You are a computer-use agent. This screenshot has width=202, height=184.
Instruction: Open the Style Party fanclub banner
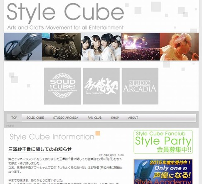click(163, 142)
